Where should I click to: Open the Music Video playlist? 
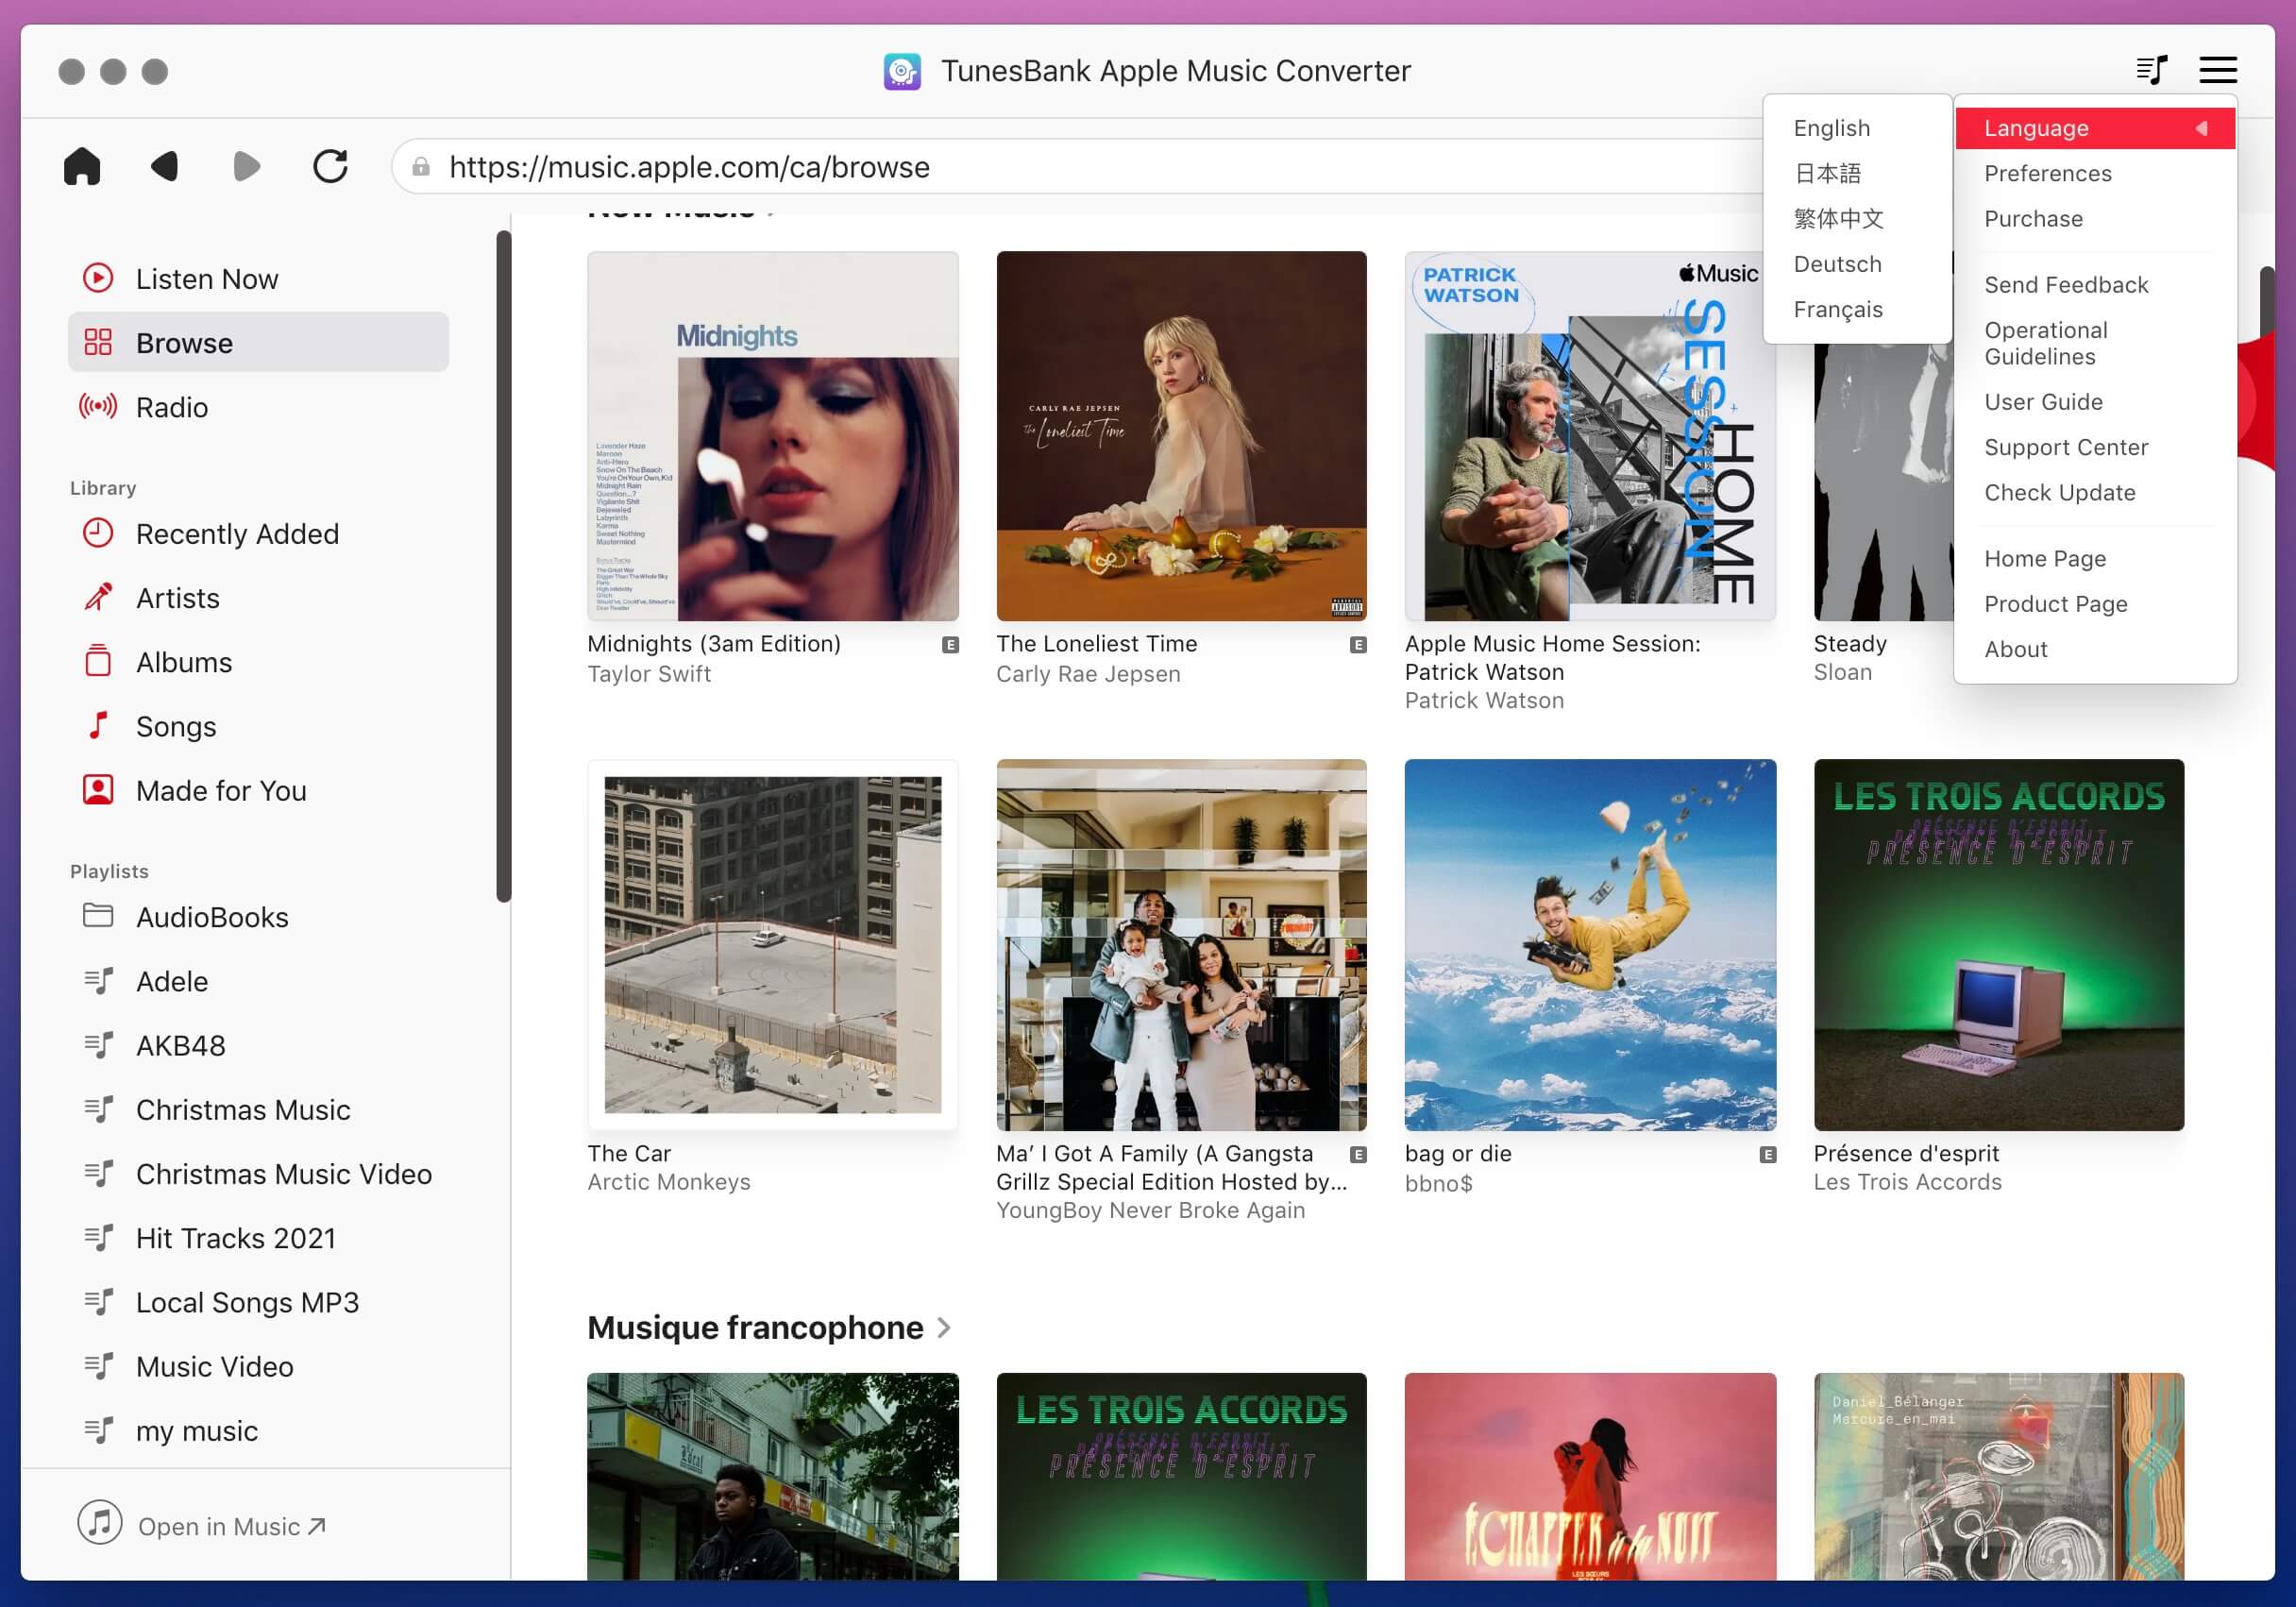(x=258, y=1367)
